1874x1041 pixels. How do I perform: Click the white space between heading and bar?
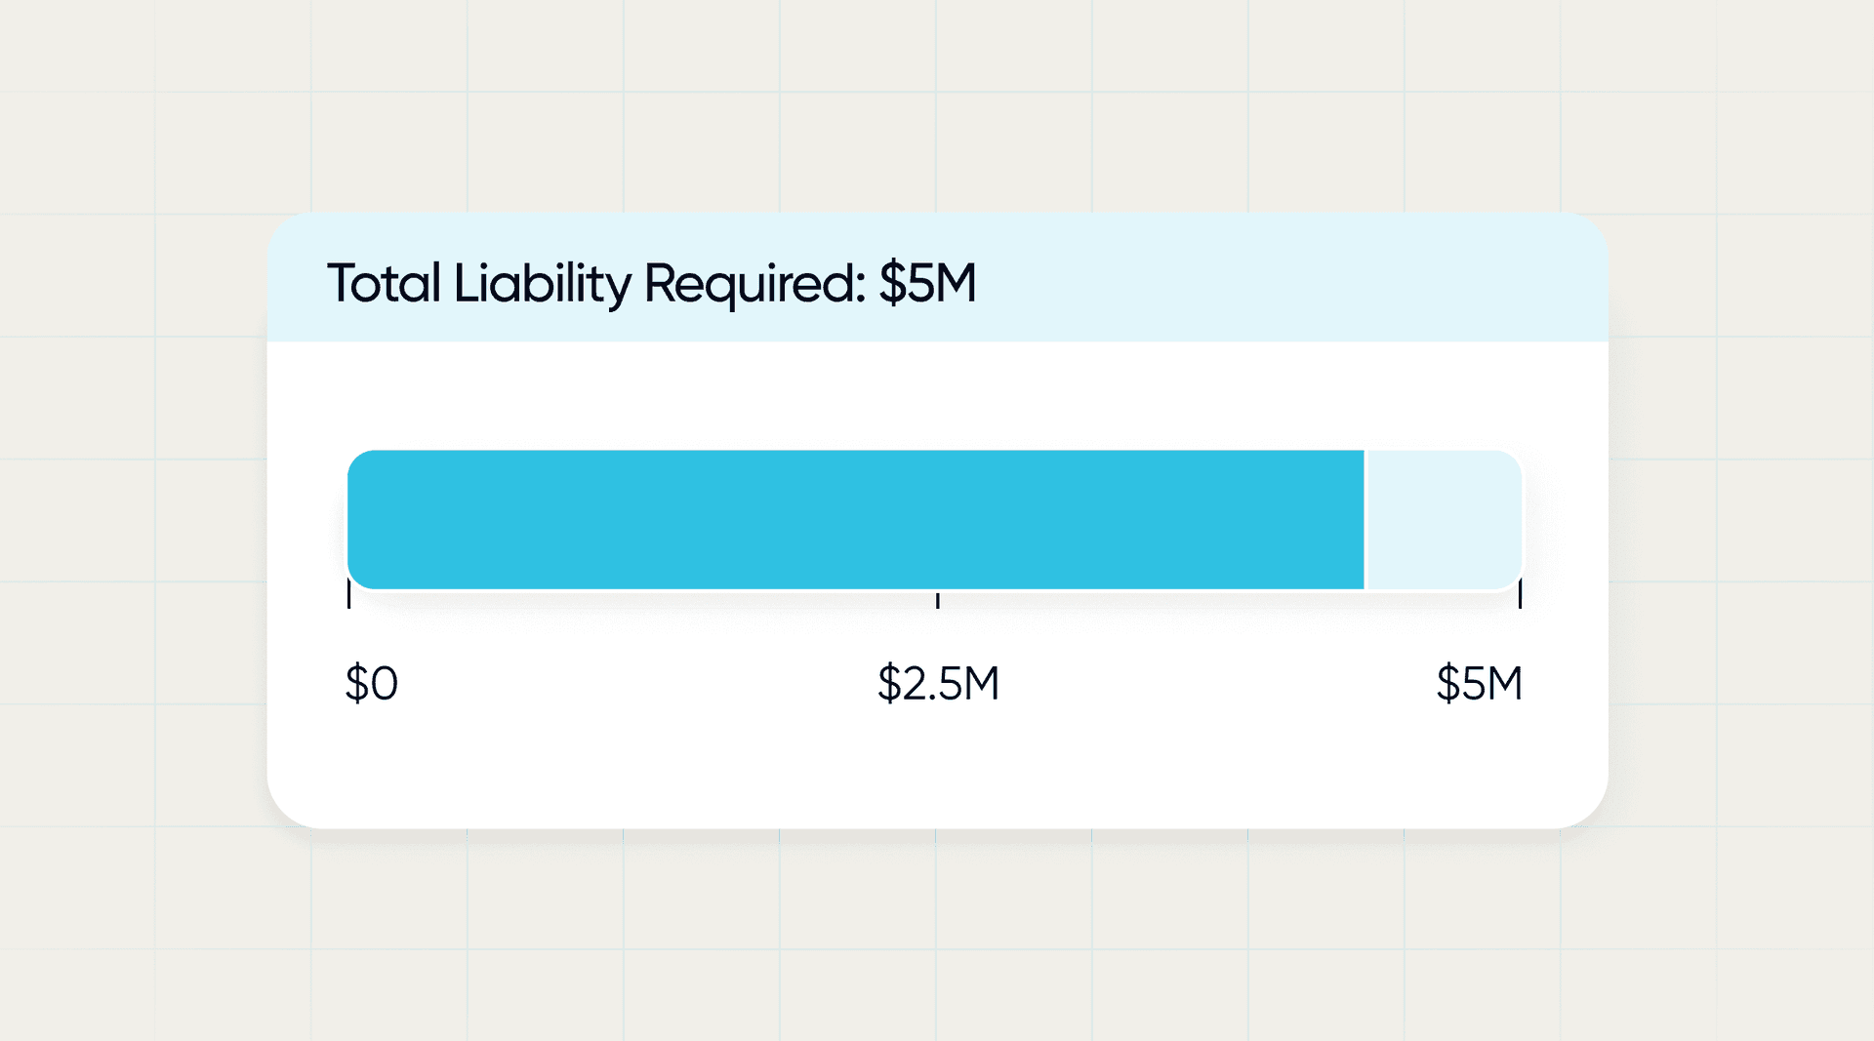pyautogui.click(x=937, y=395)
